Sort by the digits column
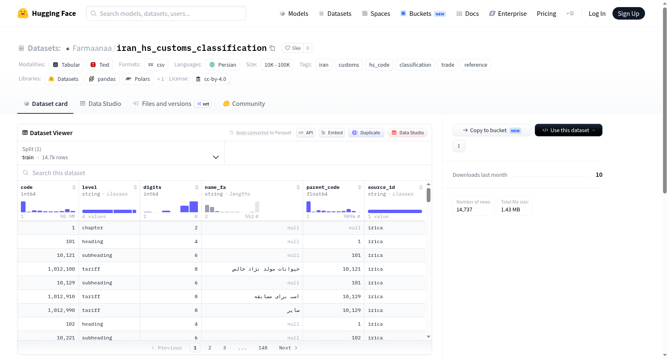 pyautogui.click(x=197, y=187)
